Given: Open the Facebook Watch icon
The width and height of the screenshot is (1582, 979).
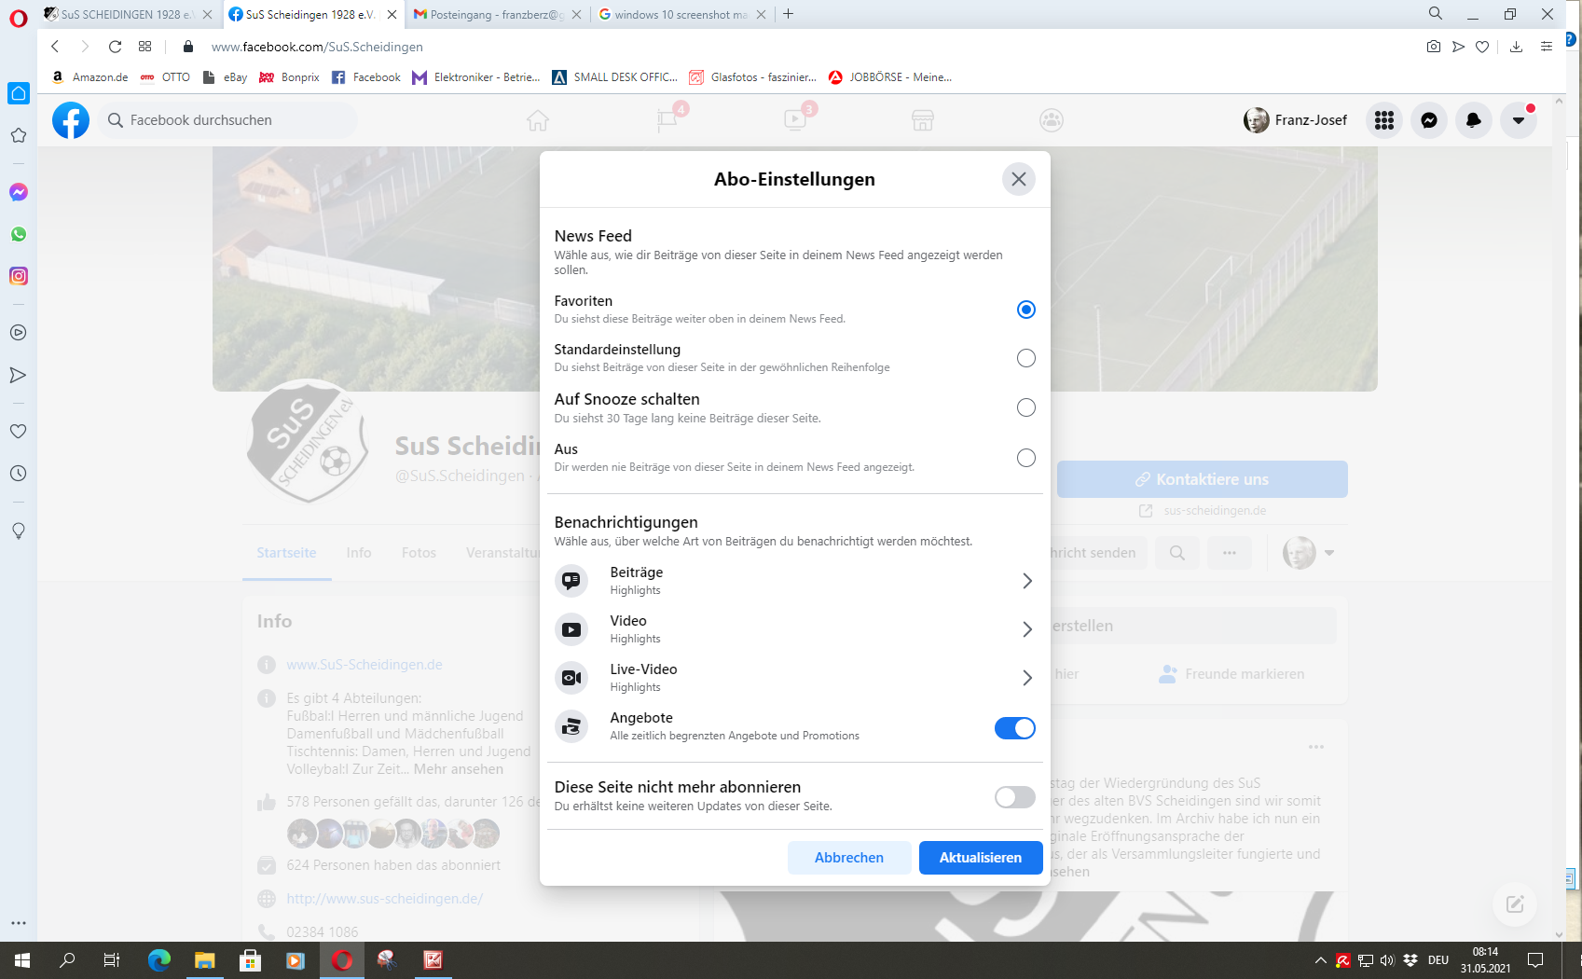Looking at the screenshot, I should (x=795, y=120).
